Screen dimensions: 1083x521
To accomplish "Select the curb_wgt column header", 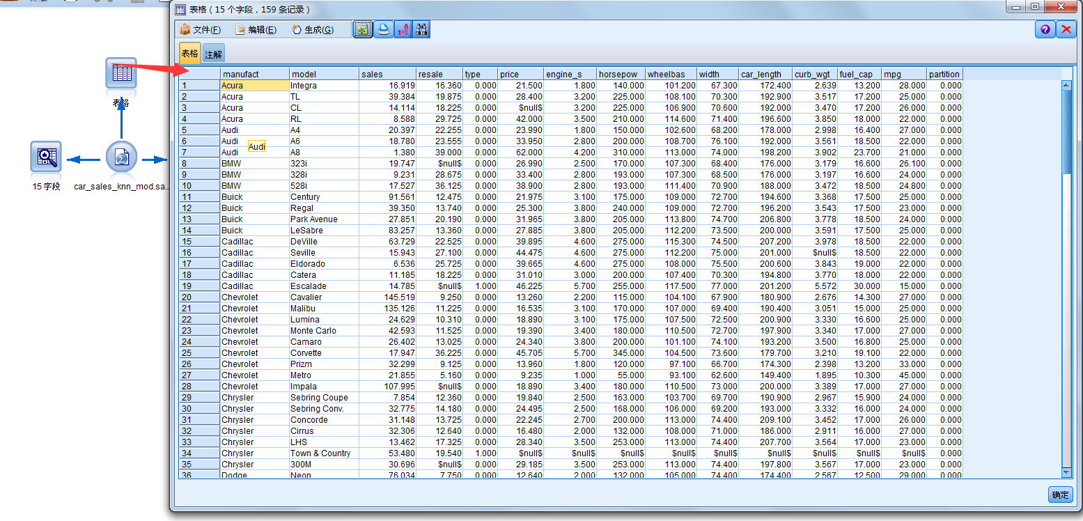I will click(816, 74).
